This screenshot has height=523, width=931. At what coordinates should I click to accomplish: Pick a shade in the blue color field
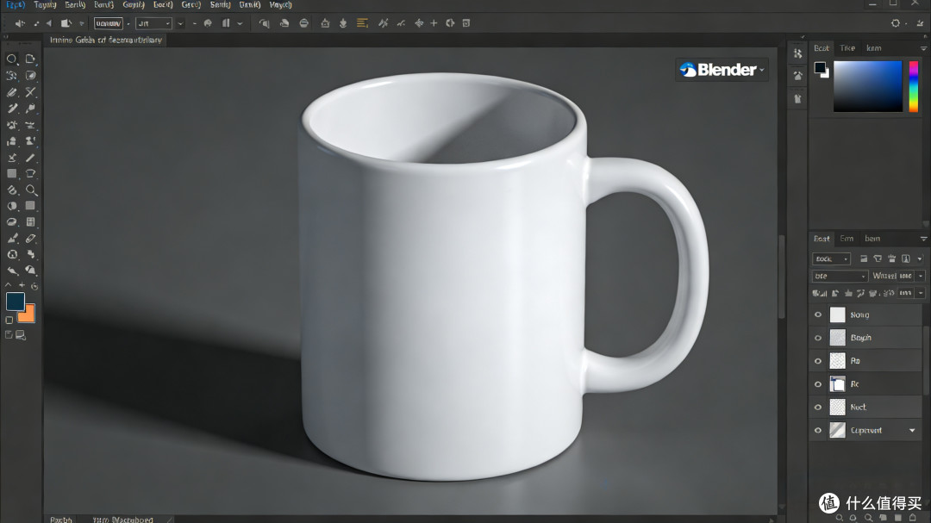867,86
